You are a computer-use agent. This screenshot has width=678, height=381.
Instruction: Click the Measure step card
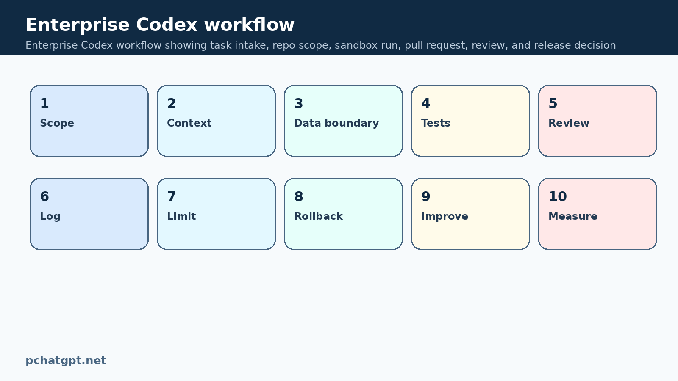click(x=597, y=214)
